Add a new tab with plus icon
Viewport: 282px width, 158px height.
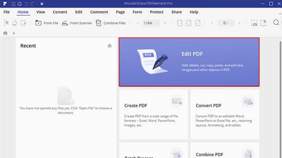click(14, 33)
